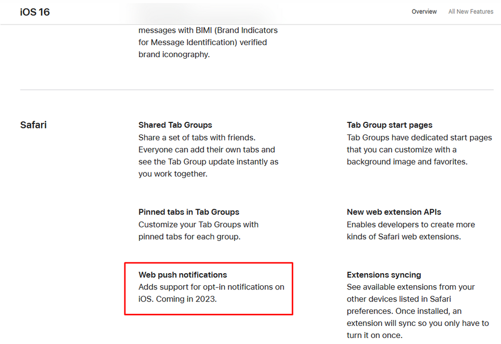Click New web extension APIs heading
Screen dimensions: 501x344
coord(394,212)
